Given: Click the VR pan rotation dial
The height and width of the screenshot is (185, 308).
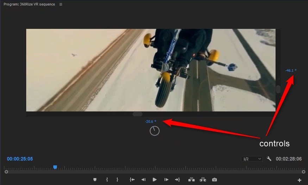Looking at the screenshot, I should [155, 131].
